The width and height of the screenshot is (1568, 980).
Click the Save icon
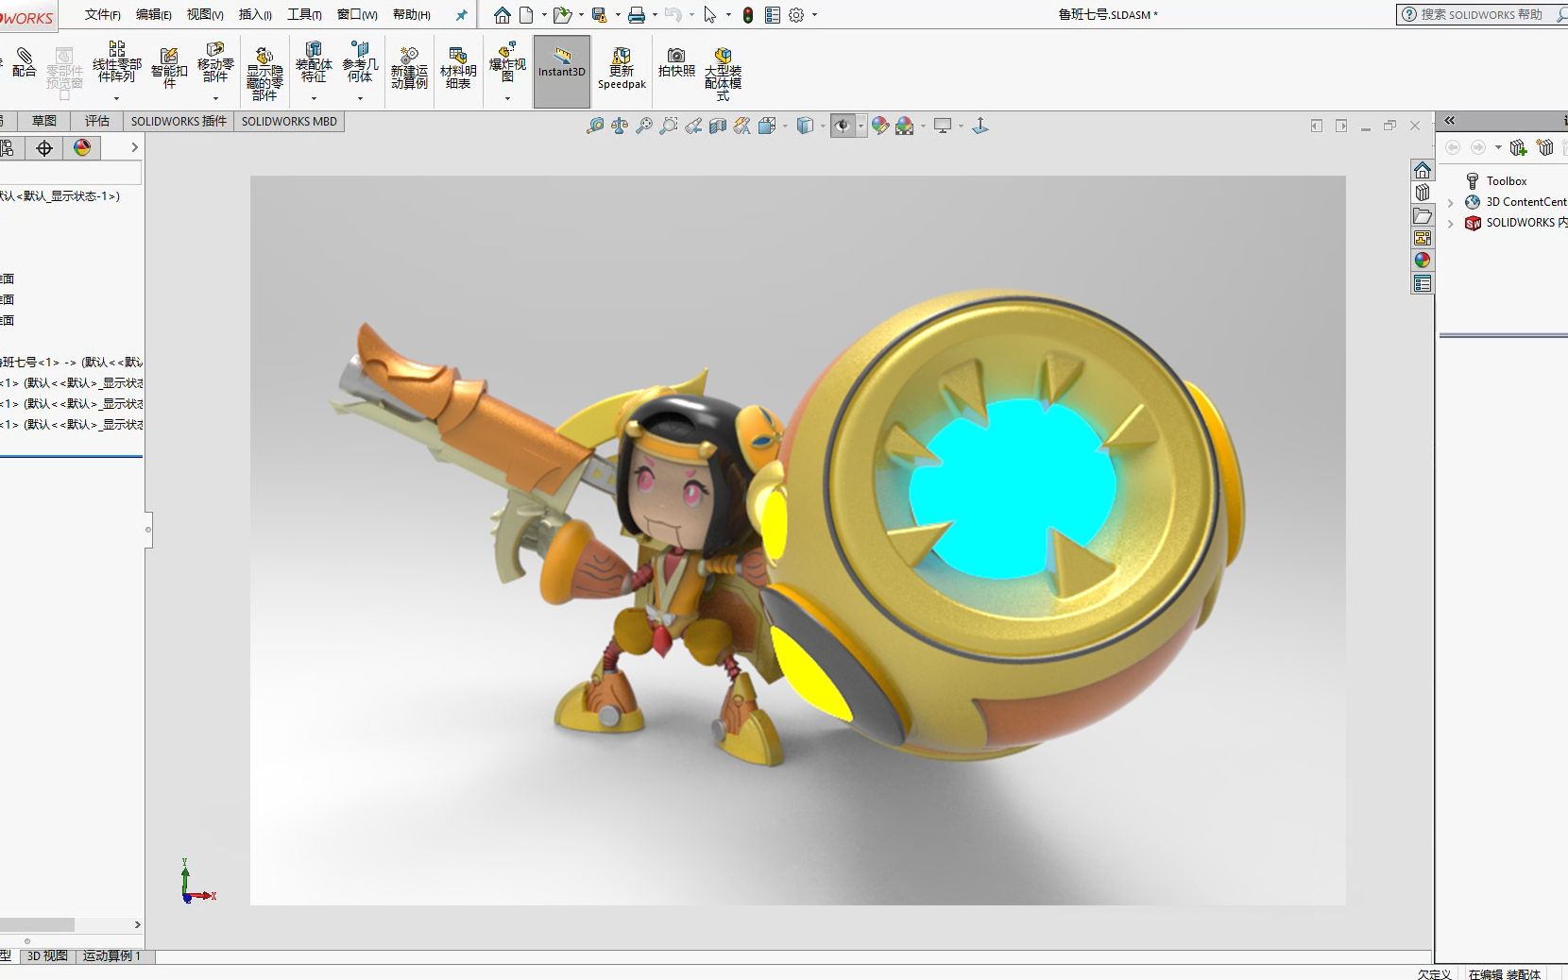599,15
